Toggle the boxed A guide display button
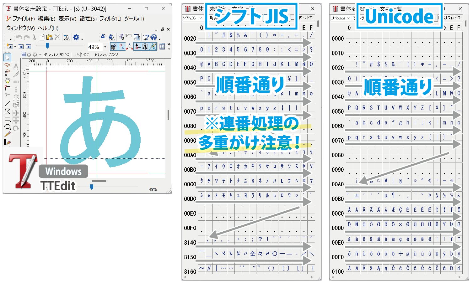473x283 pixels. coord(145,47)
